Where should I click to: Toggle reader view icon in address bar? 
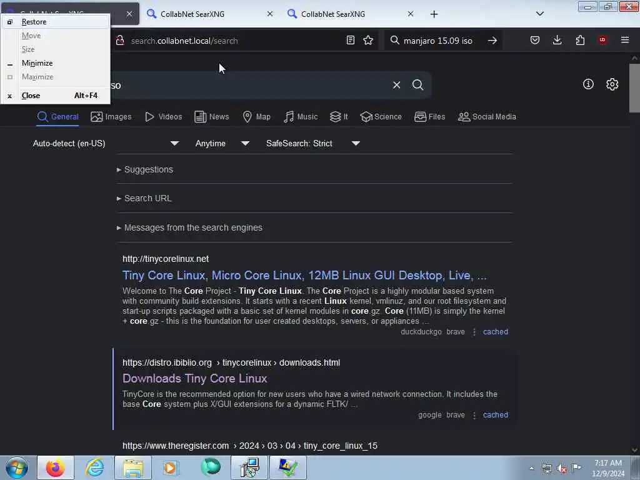coord(350,40)
